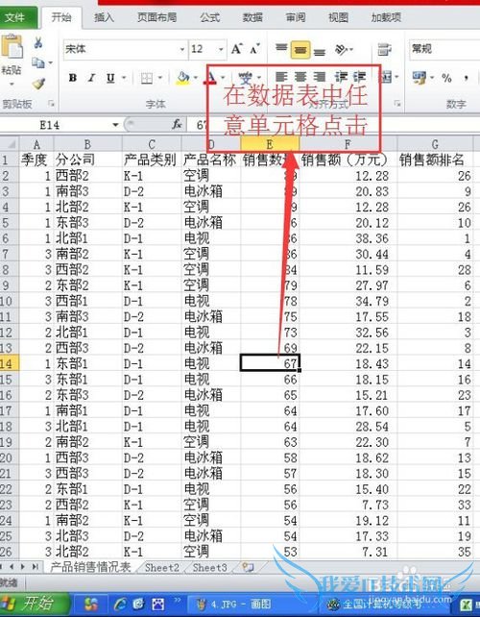Toggle Align Text Right

(320, 77)
